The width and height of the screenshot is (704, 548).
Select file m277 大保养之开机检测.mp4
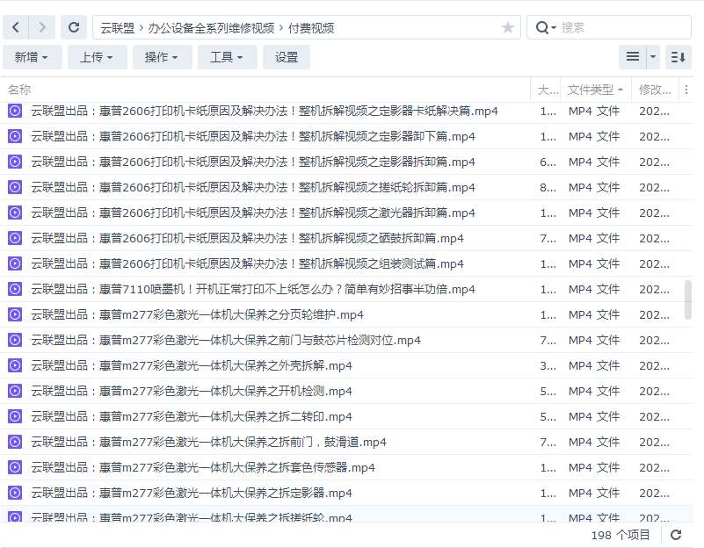click(x=192, y=392)
